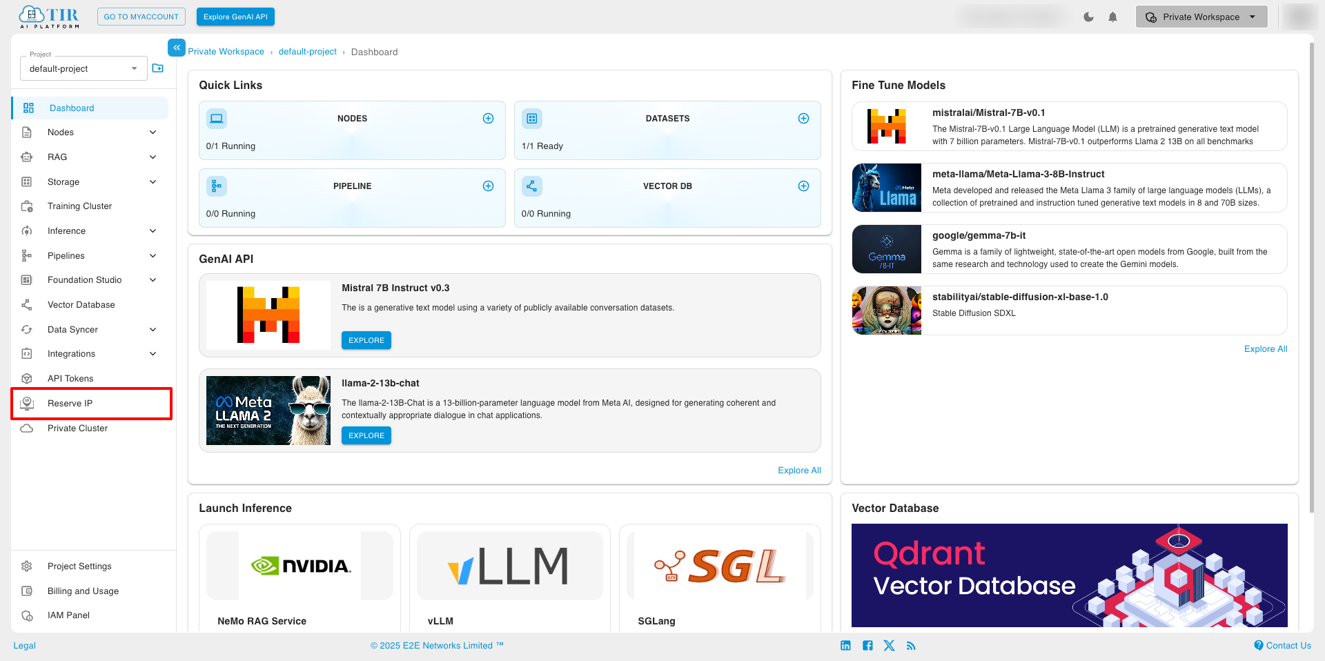Expand the Pipelines sidebar chevron
This screenshot has width=1325, height=661.
(x=153, y=256)
